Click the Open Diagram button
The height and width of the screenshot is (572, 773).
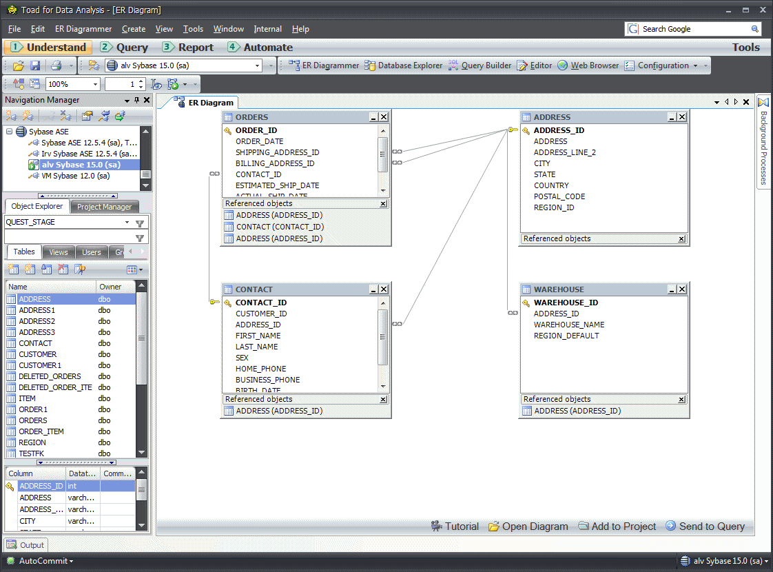click(528, 527)
